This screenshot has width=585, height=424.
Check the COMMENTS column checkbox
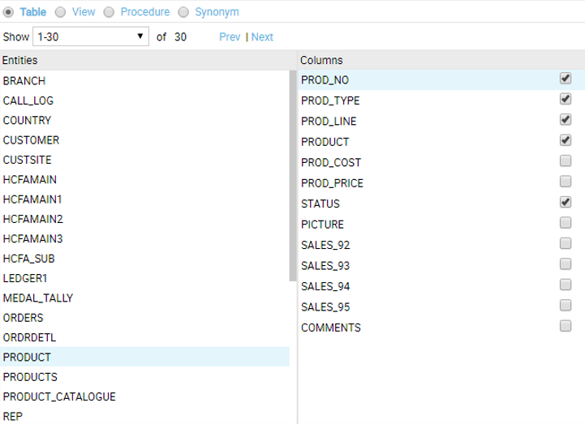[566, 326]
